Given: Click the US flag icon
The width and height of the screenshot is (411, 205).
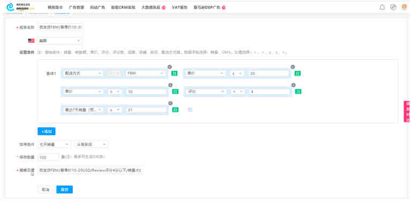Looking at the screenshot, I should click(31, 41).
